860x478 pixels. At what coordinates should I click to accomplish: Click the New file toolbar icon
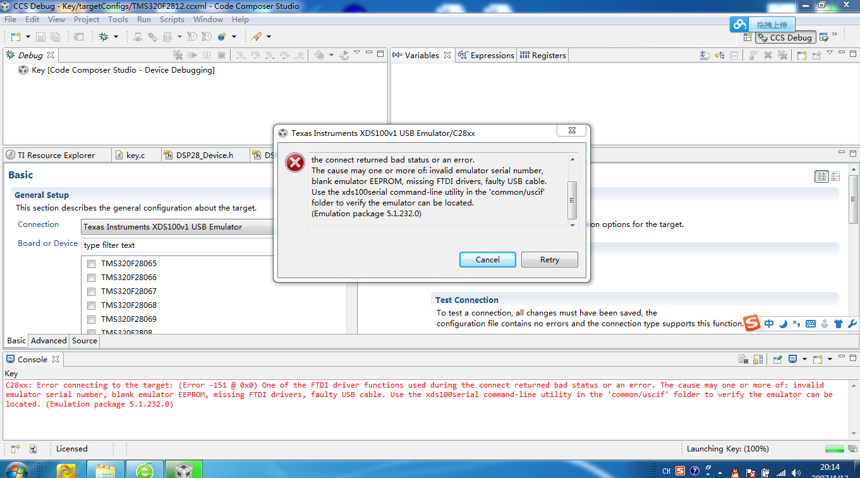pyautogui.click(x=15, y=37)
